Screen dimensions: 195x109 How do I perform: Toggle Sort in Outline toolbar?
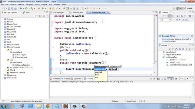pyautogui.click(x=176, y=49)
